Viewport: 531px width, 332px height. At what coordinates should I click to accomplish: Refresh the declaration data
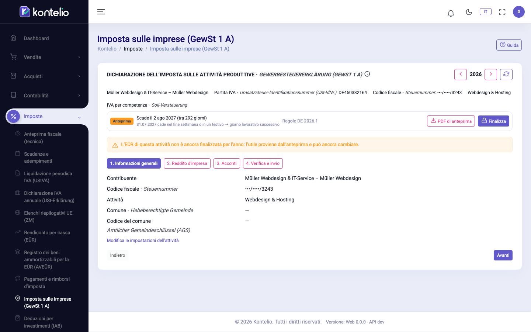(x=506, y=74)
